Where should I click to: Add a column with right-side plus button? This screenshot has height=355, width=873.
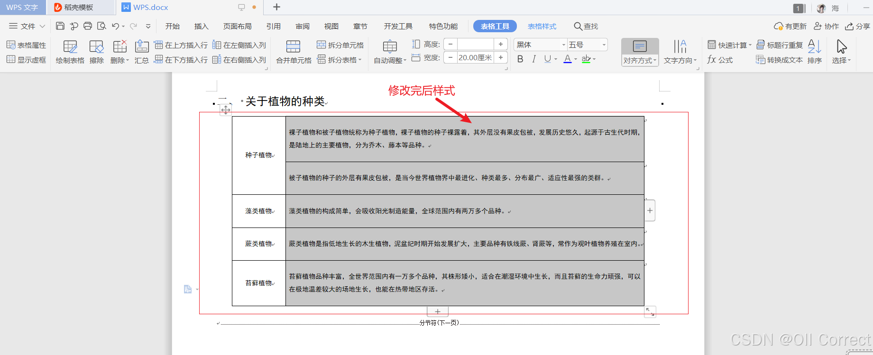pyautogui.click(x=650, y=210)
